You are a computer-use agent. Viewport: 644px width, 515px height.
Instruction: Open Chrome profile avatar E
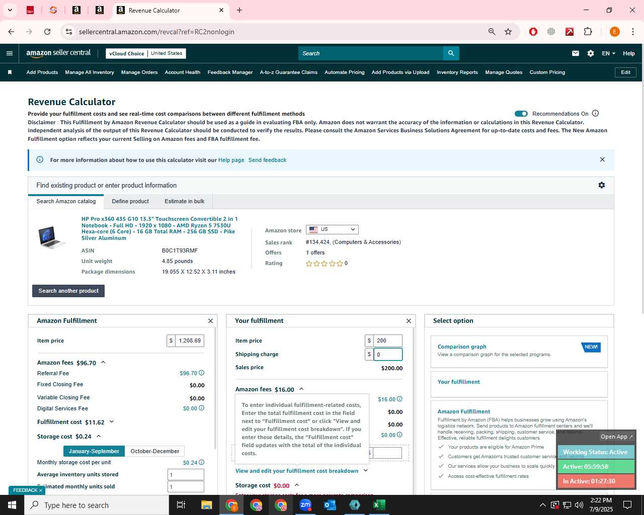click(614, 32)
